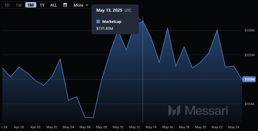Click the May 22 x-axis date label
Image resolution: width=258 pixels, height=131 pixels.
point(217,127)
